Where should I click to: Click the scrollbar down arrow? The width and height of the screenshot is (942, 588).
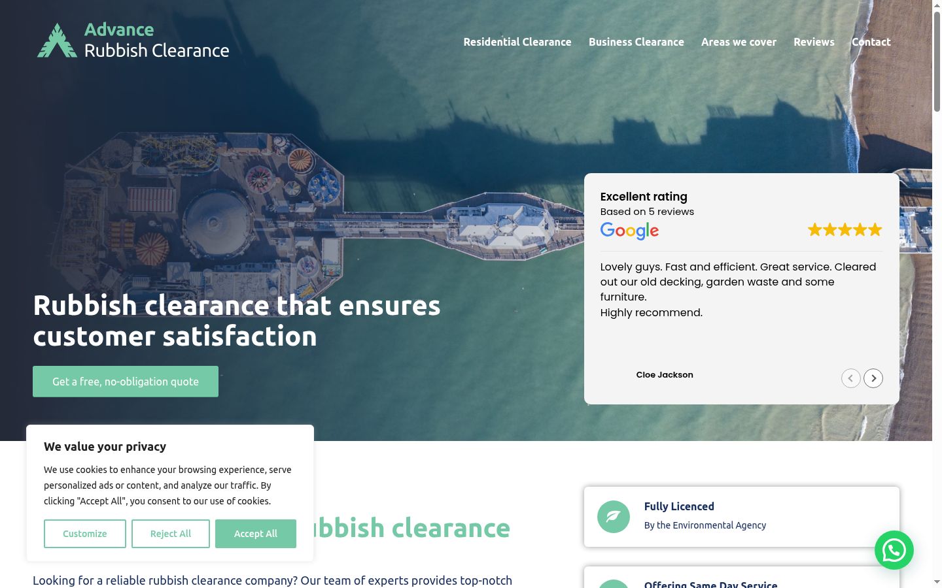(937, 581)
